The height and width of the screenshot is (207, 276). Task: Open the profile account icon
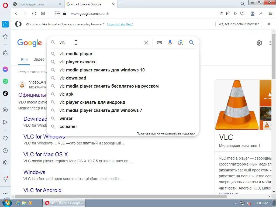(253, 13)
